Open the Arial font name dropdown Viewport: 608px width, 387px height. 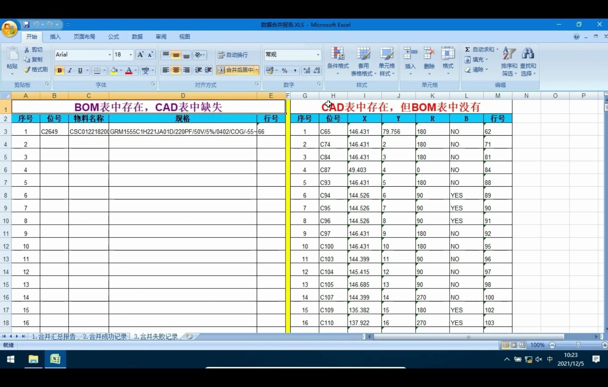click(x=109, y=55)
